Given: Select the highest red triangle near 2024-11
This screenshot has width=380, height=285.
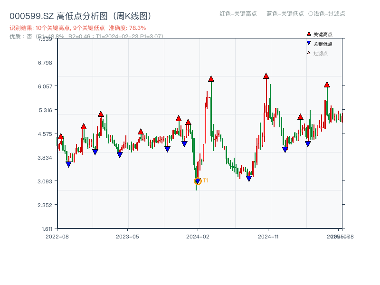Looking at the screenshot, I should tap(266, 76).
